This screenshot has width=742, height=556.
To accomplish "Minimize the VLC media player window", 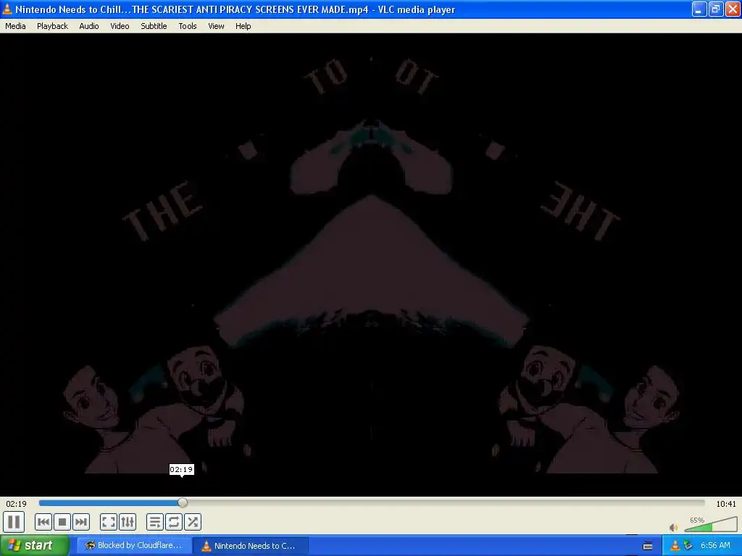I will point(699,9).
